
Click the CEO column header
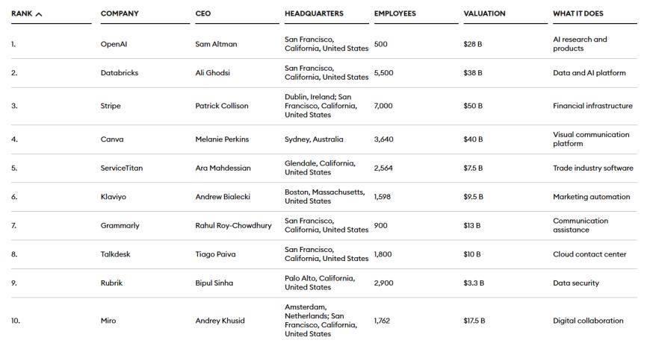(x=203, y=13)
